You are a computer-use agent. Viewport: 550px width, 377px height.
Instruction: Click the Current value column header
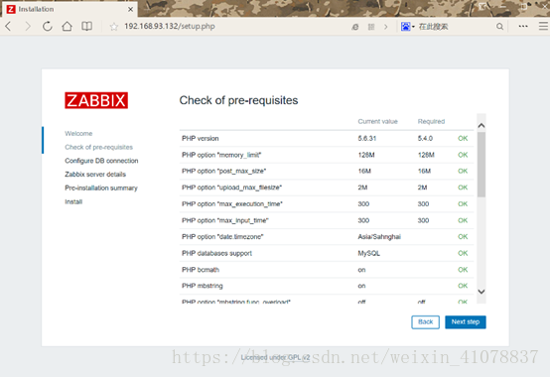(x=377, y=122)
